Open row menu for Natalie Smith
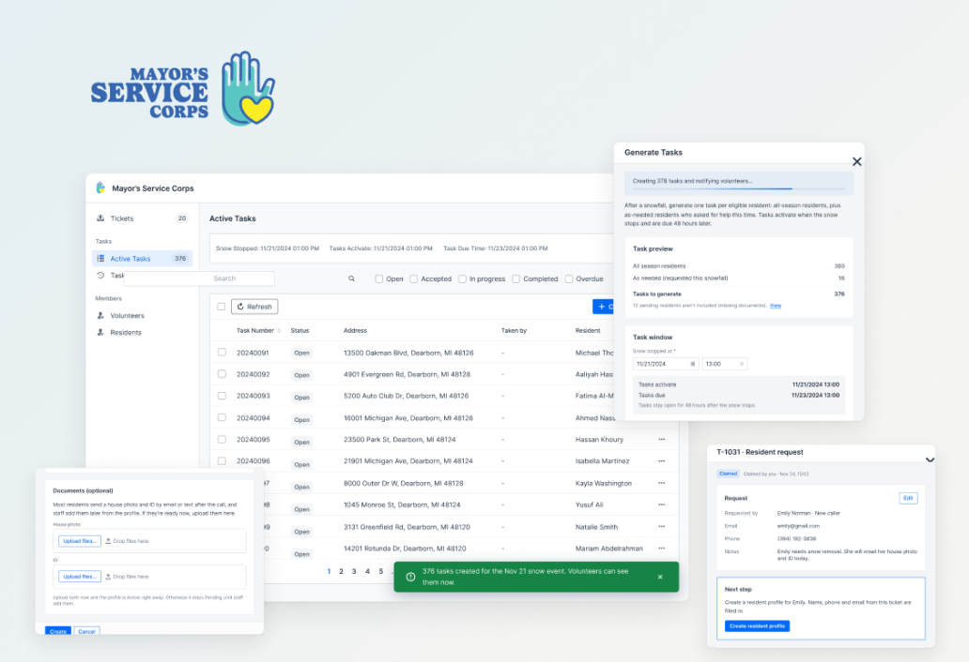The image size is (969, 662). click(x=661, y=527)
